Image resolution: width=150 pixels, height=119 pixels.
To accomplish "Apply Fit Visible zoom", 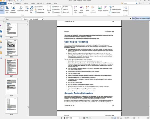I will point(56,12).
